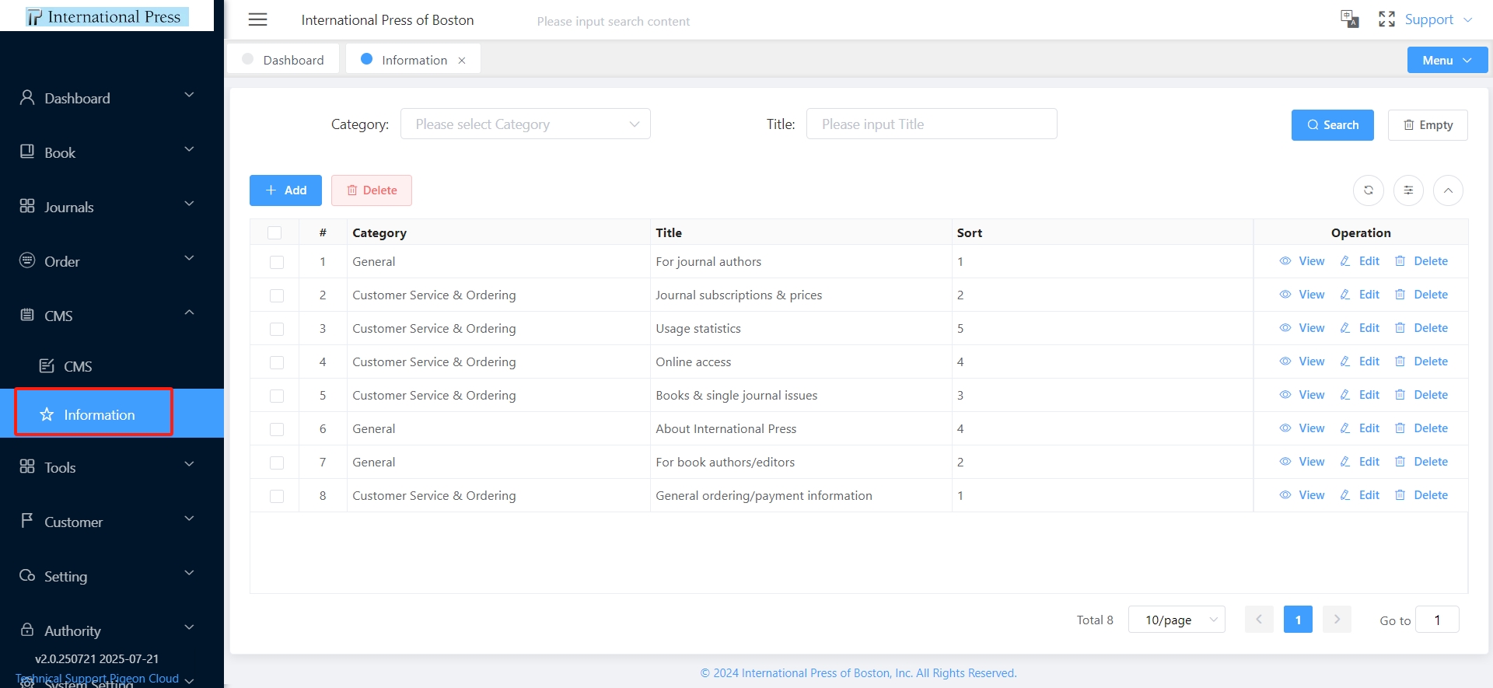View the 'About International Press' row

click(1302, 428)
